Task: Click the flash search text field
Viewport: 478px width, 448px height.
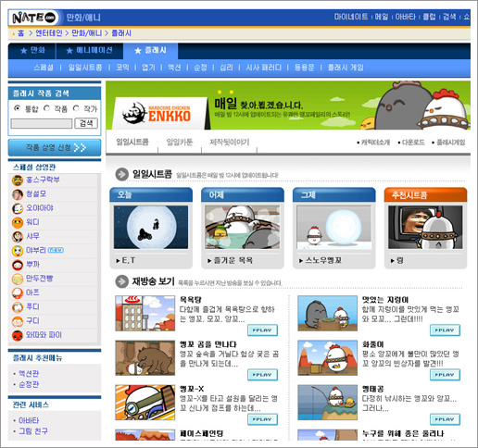Action: click(42, 124)
